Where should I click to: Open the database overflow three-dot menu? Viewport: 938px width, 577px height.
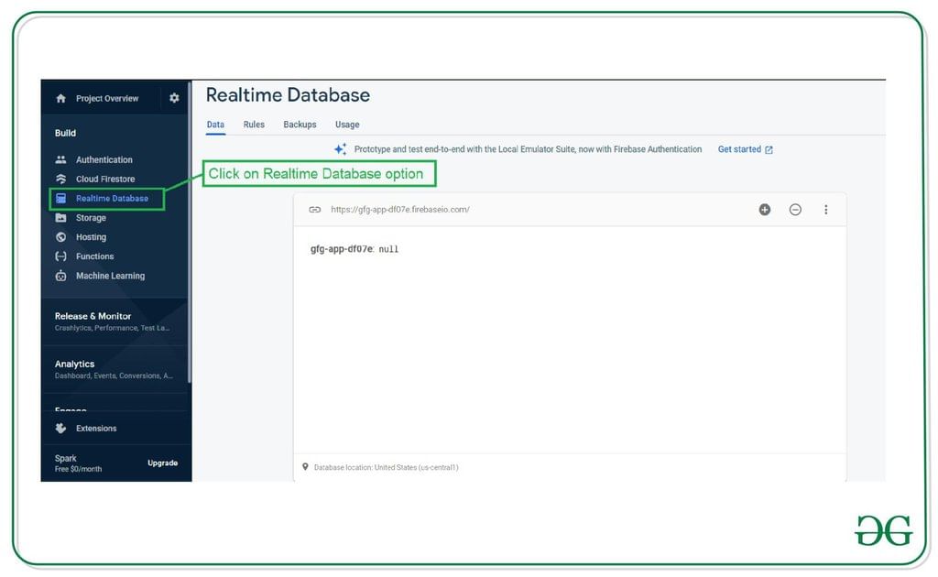(826, 209)
